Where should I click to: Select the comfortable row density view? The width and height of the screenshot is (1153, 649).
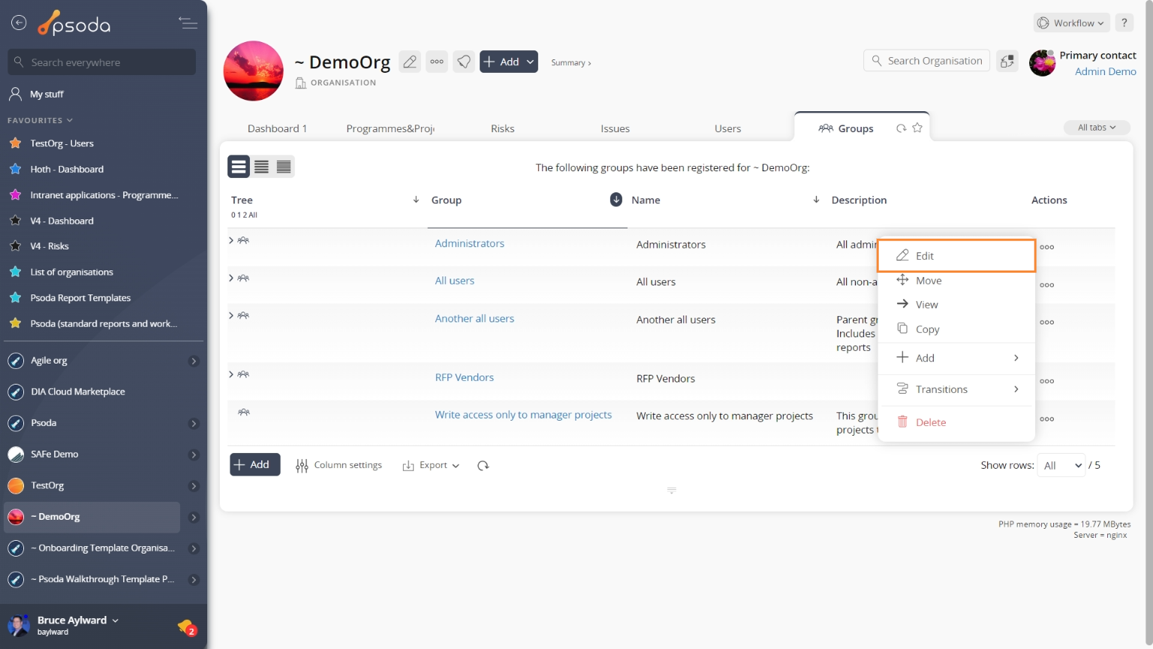coord(239,167)
